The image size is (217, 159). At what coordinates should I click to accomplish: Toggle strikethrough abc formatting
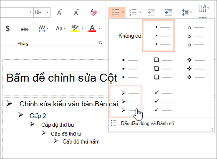point(25,29)
